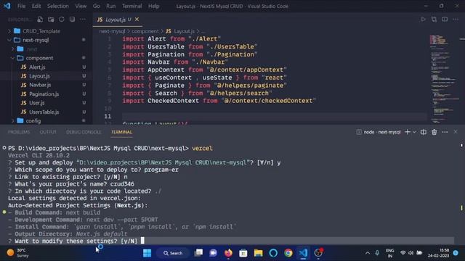Open the Microsoft Store taskbar icon
This screenshot has width=465, height=261.
pos(243,253)
